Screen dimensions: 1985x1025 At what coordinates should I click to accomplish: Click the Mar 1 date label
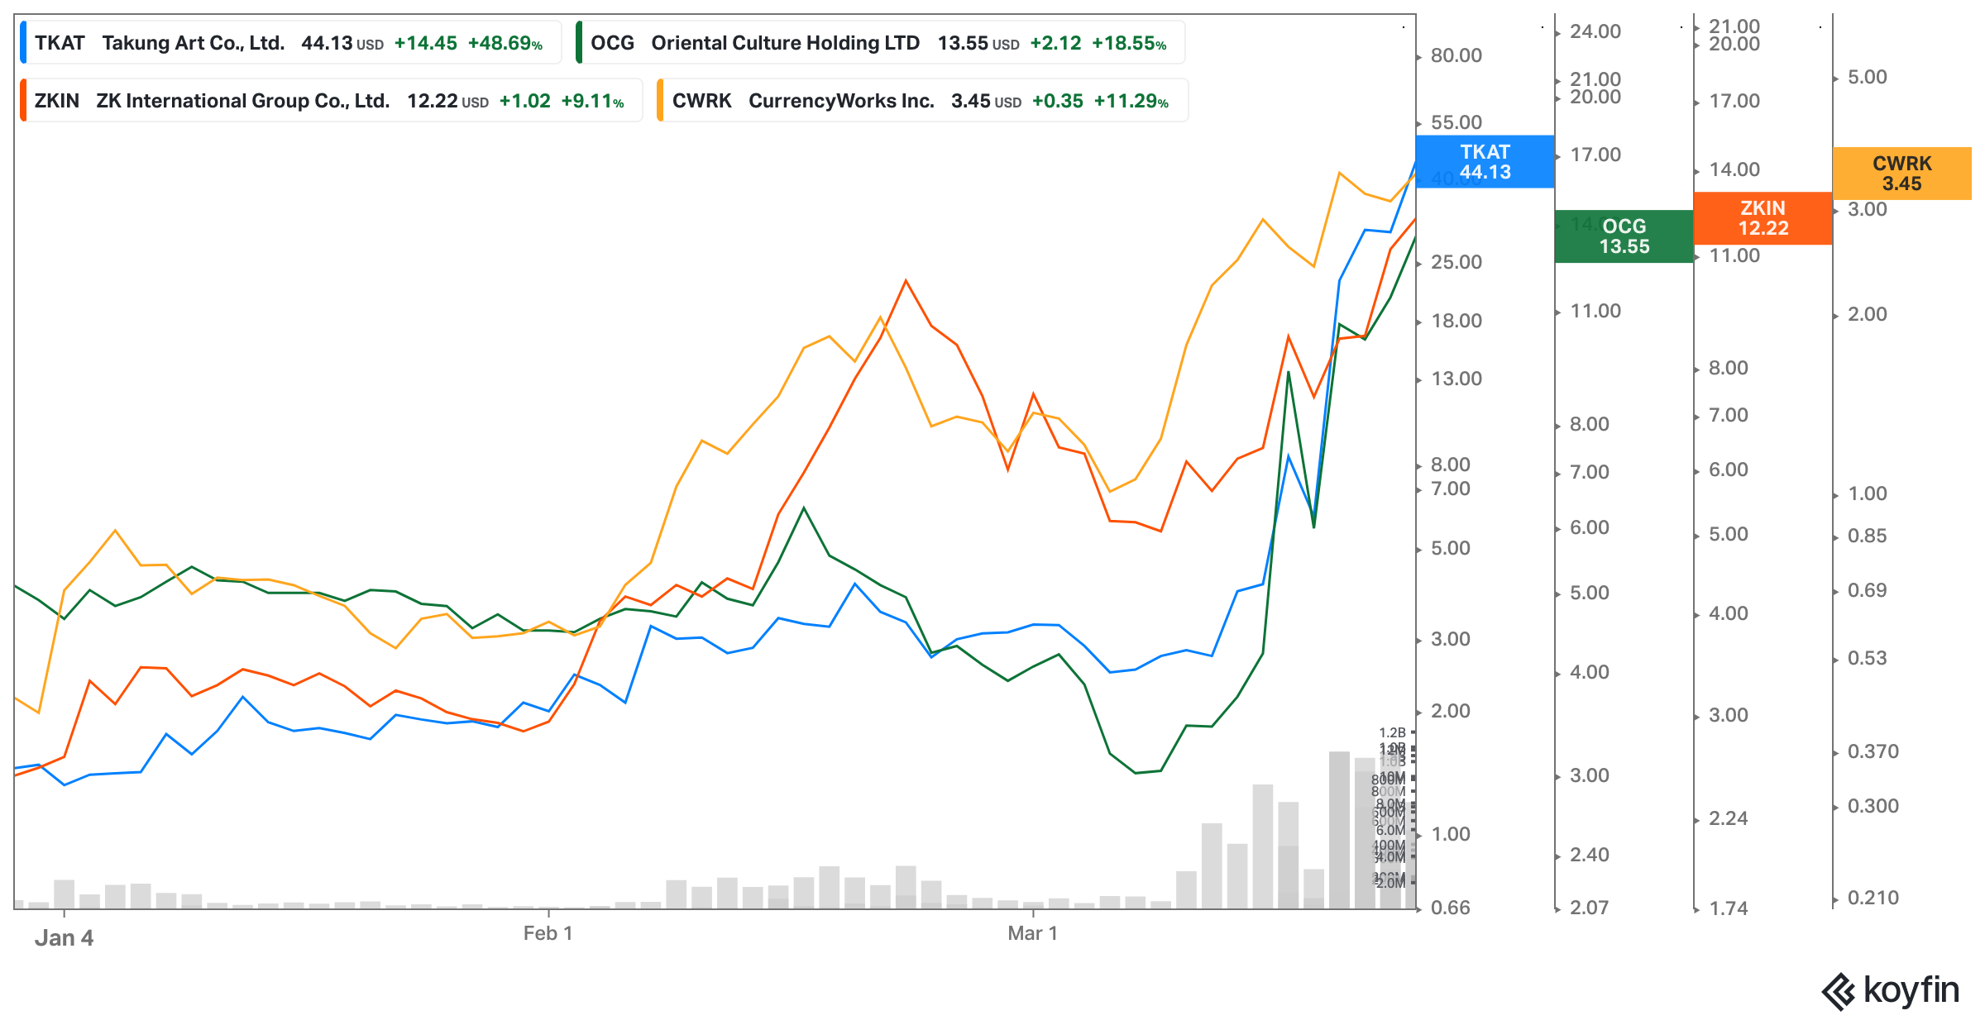click(1032, 933)
